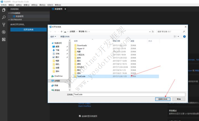The image size is (199, 121).
Task: Click 此电脑 in the address breadcrumb
Action: 72,32
